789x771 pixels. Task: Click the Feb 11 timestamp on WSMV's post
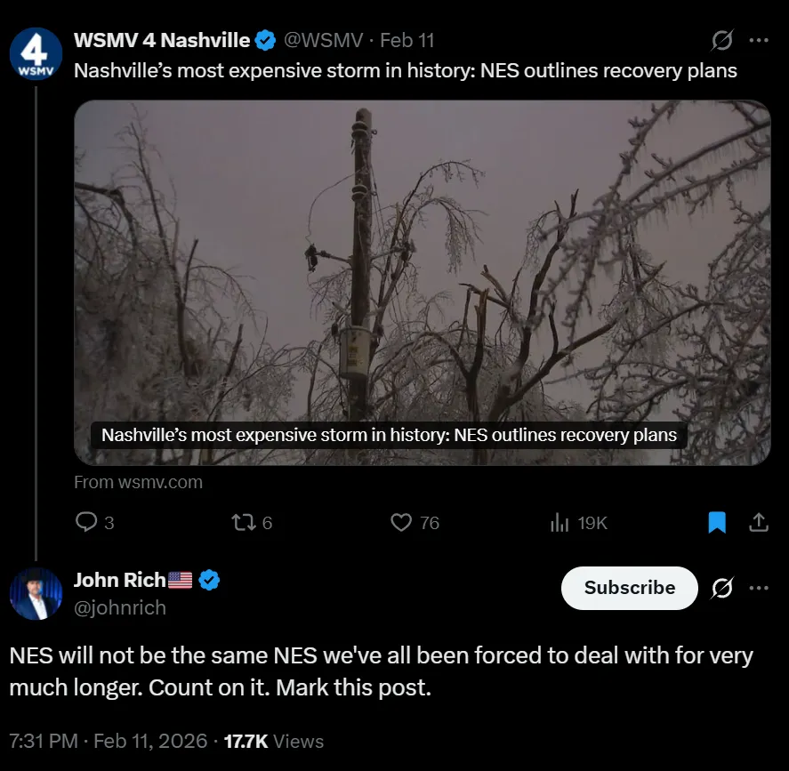pyautogui.click(x=407, y=39)
